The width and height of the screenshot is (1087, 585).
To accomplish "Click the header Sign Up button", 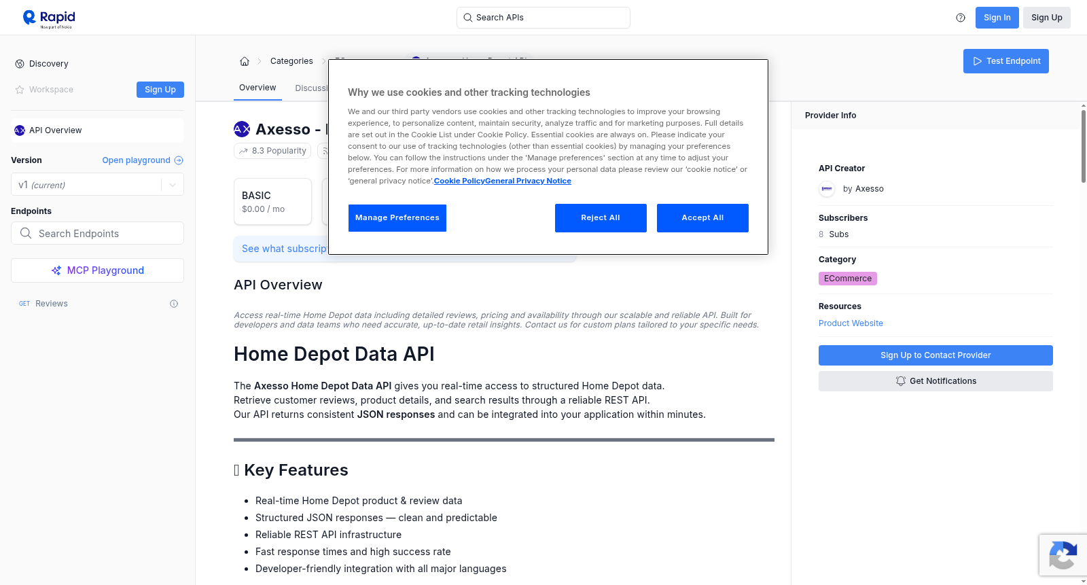I will coord(1046,18).
